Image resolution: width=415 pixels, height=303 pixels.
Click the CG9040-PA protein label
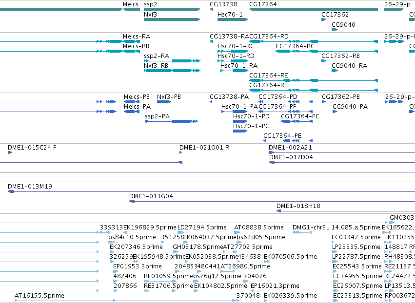pyautogui.click(x=350, y=107)
